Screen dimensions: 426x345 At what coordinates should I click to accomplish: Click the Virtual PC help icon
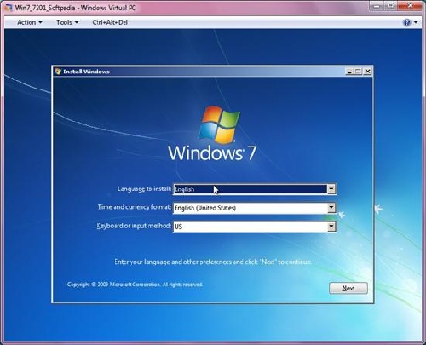(x=407, y=22)
